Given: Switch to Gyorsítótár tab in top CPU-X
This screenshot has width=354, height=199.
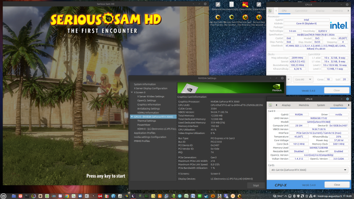Looking at the screenshot, I should (x=301, y=11).
